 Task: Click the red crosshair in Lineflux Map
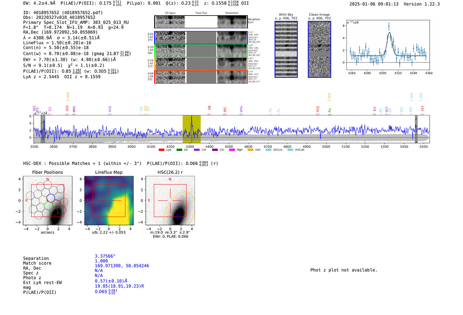(109, 200)
